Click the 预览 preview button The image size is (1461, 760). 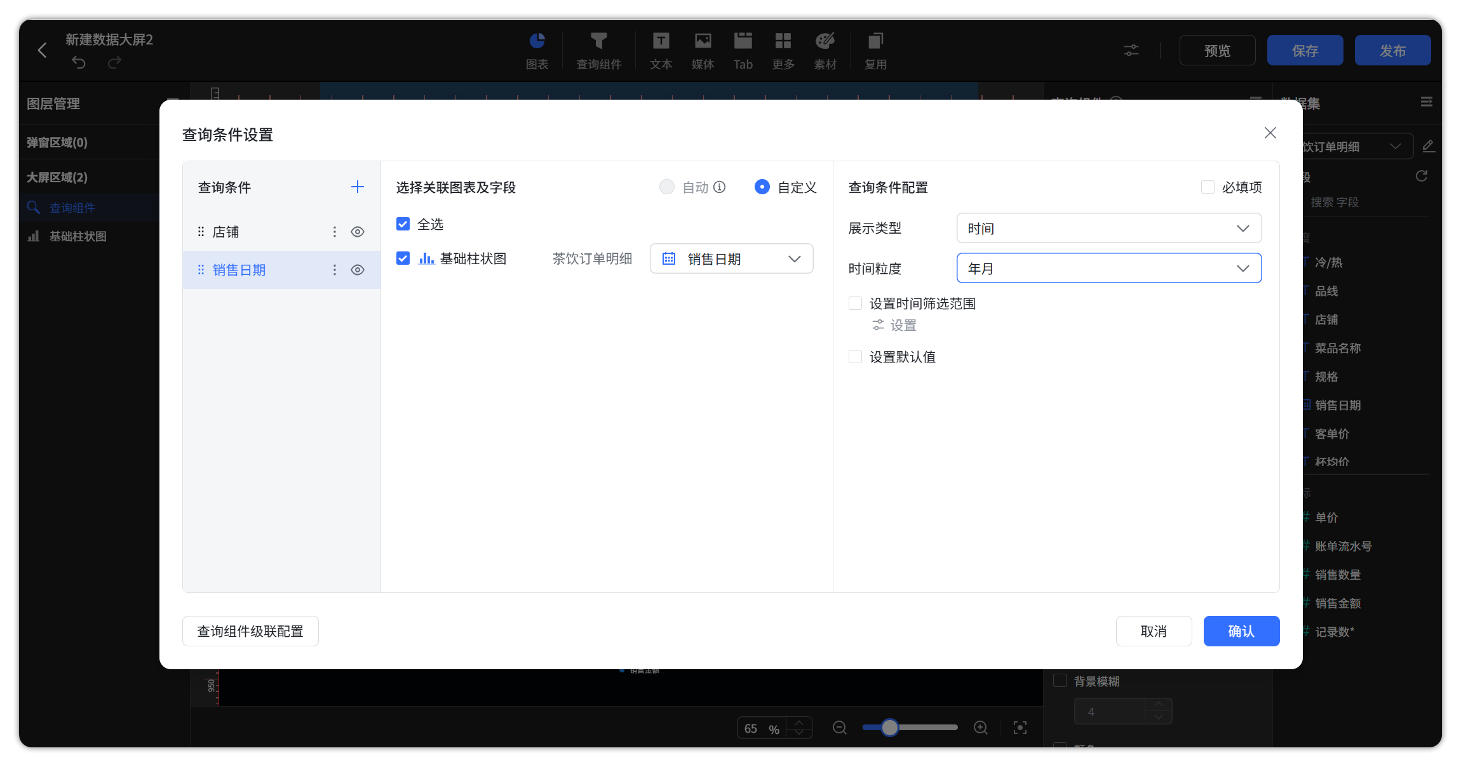(1217, 50)
